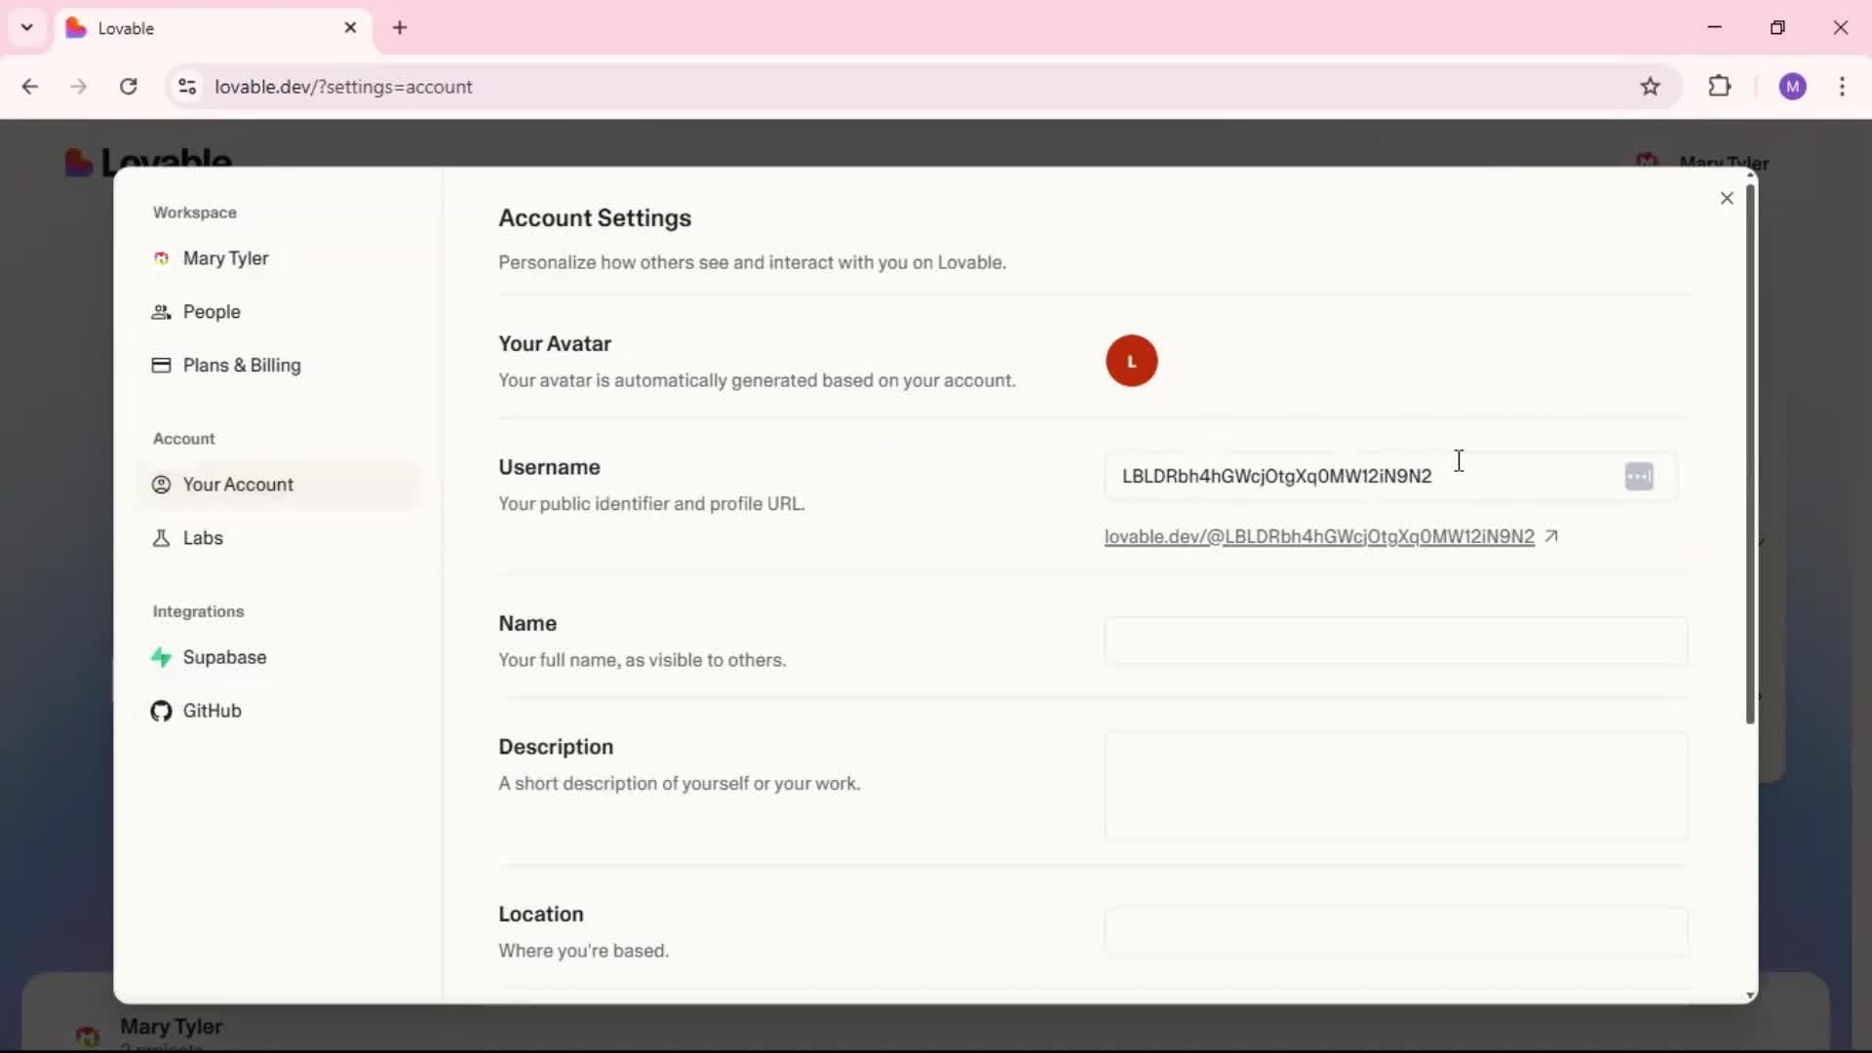Click the 'Your Avatar' label
The image size is (1872, 1053).
555,344
